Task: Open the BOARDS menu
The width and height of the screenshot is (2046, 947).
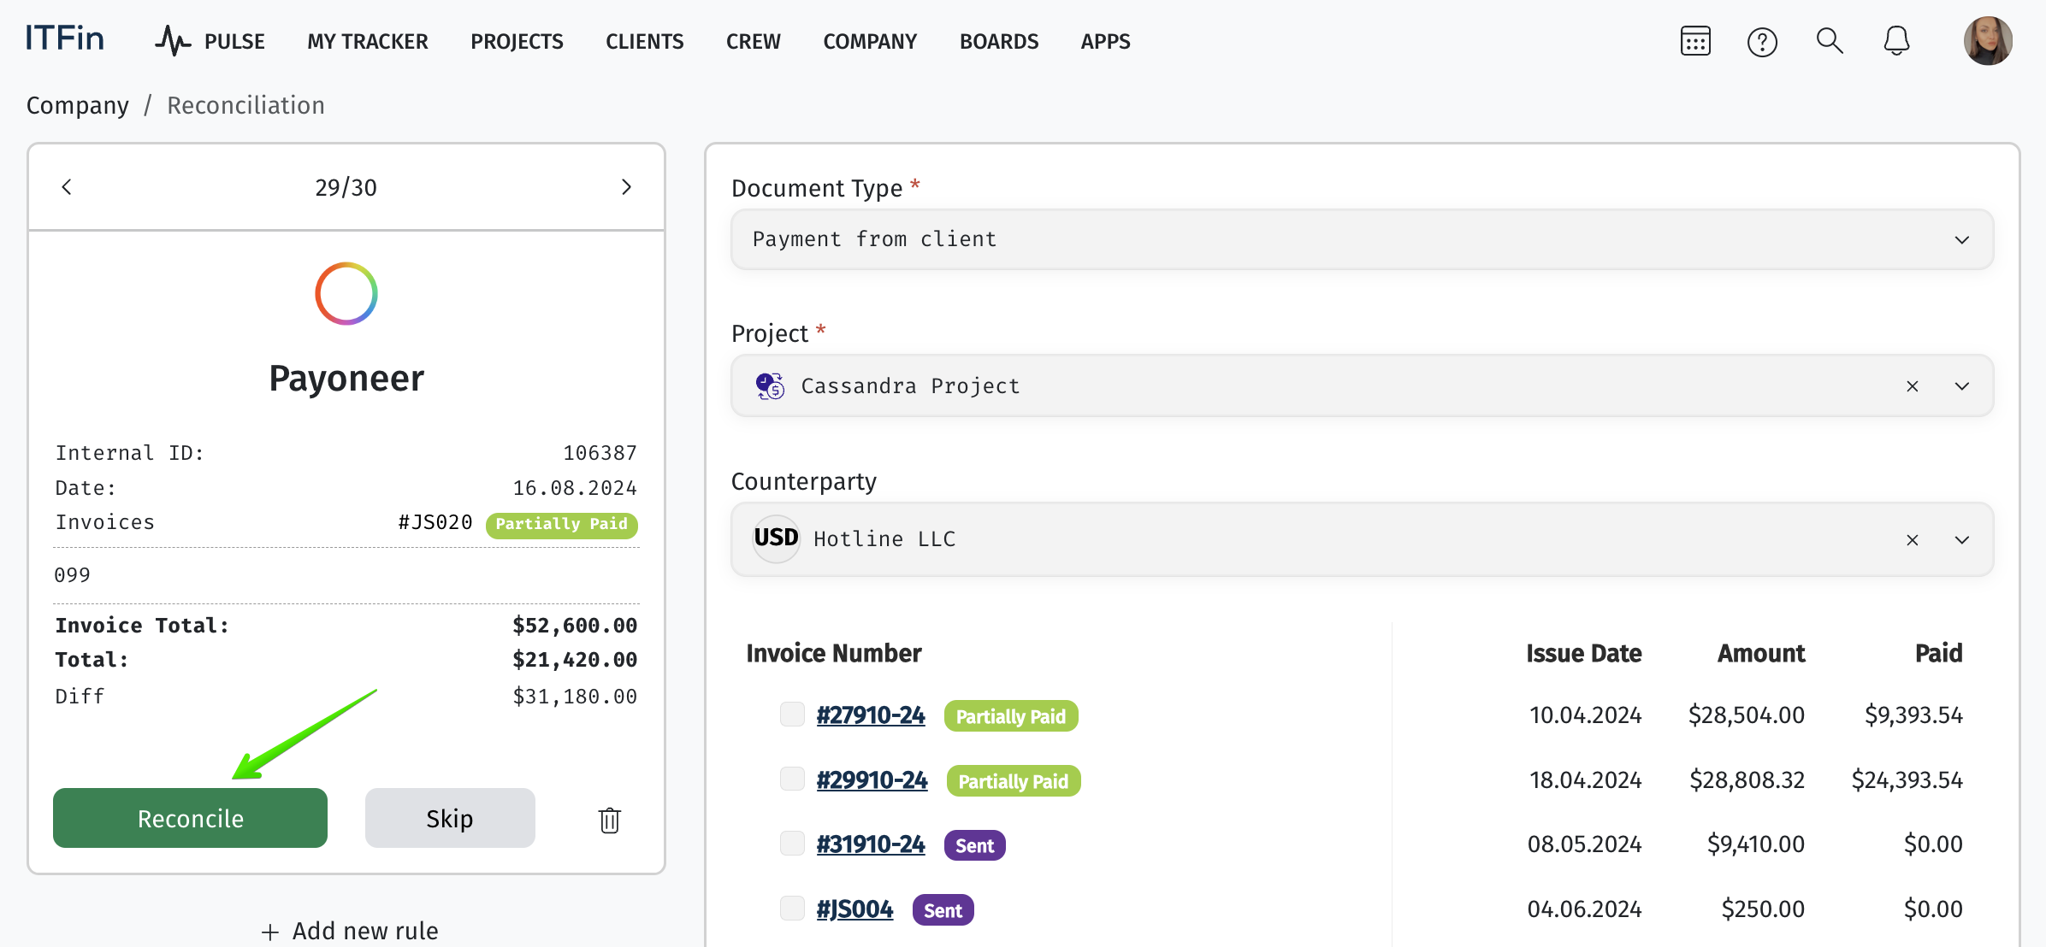Action: coord(999,42)
